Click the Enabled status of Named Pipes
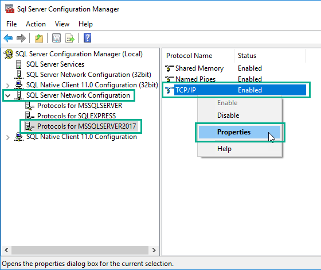This screenshot has width=321, height=270. click(250, 79)
